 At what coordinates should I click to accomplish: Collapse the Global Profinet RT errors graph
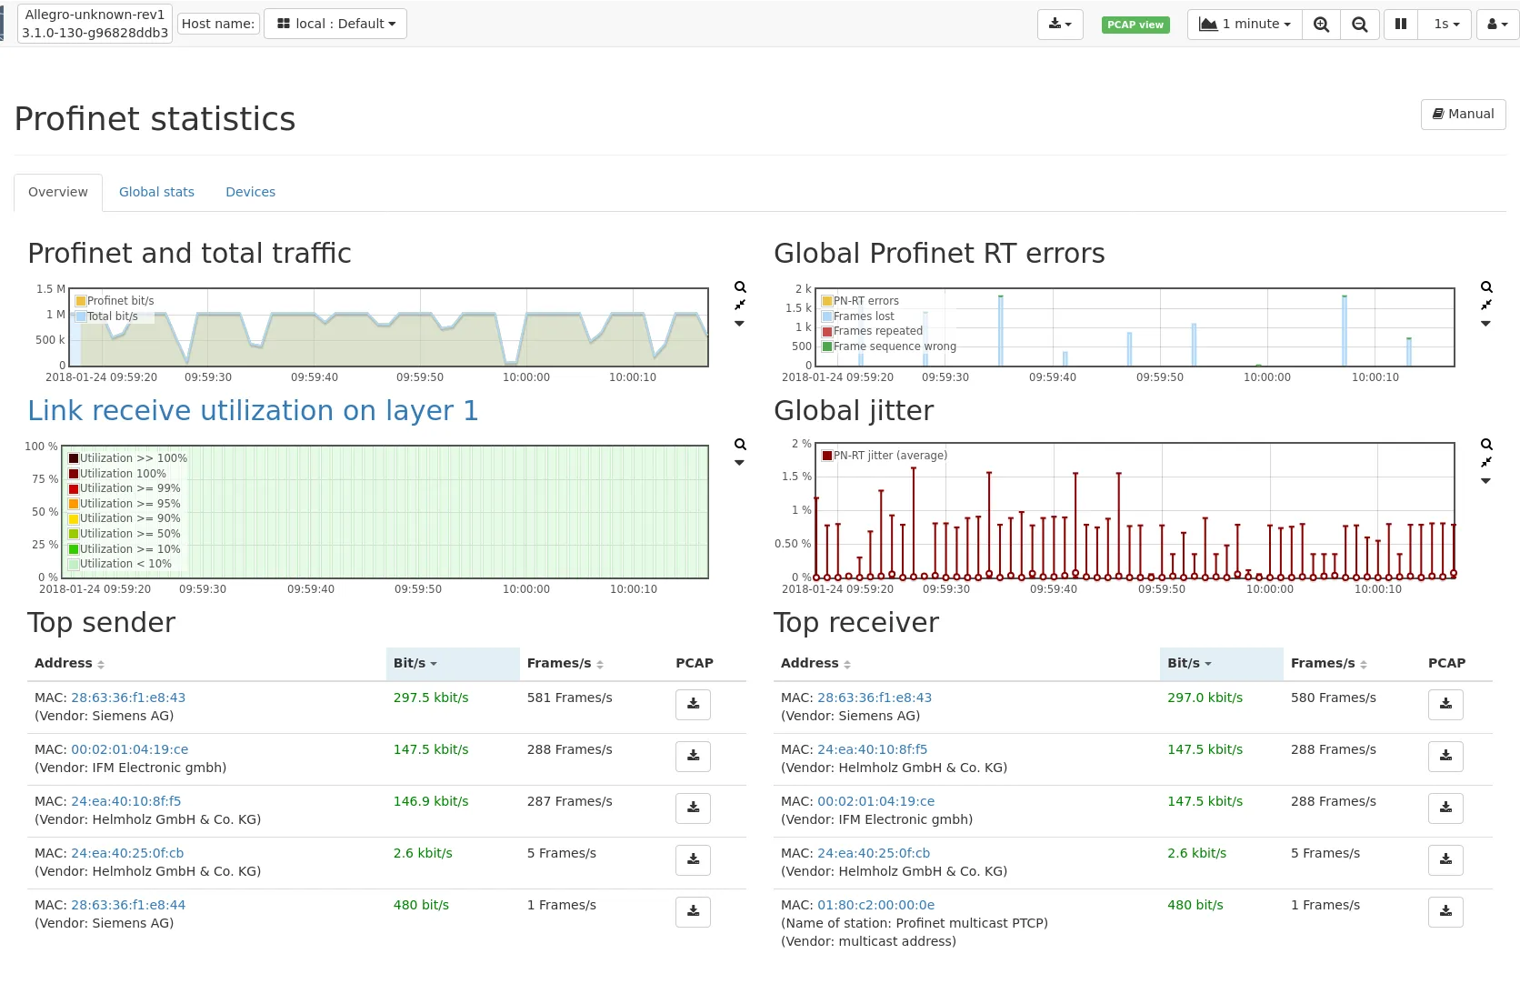[x=1485, y=306]
